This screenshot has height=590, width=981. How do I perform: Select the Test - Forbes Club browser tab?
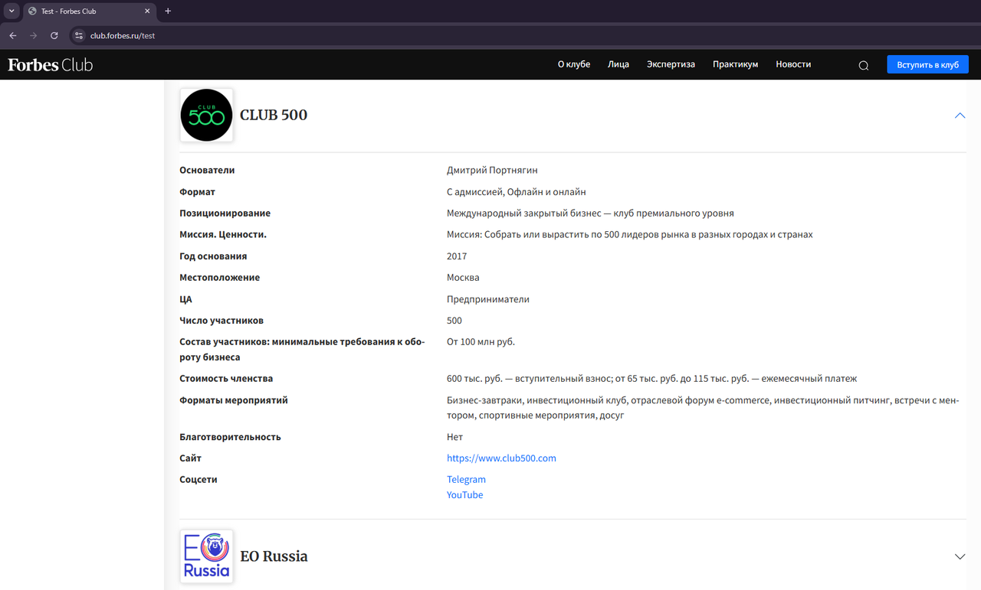pyautogui.click(x=89, y=11)
